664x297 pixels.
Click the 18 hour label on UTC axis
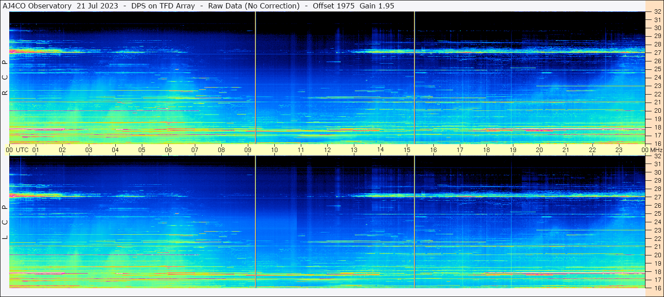(486, 150)
